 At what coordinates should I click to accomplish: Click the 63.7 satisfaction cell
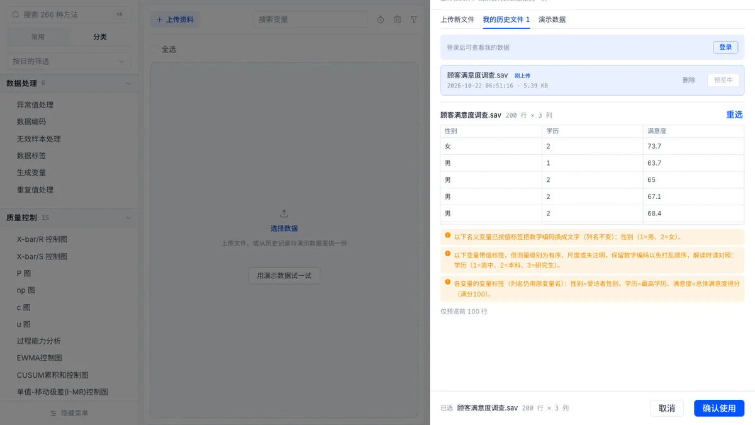(693, 163)
